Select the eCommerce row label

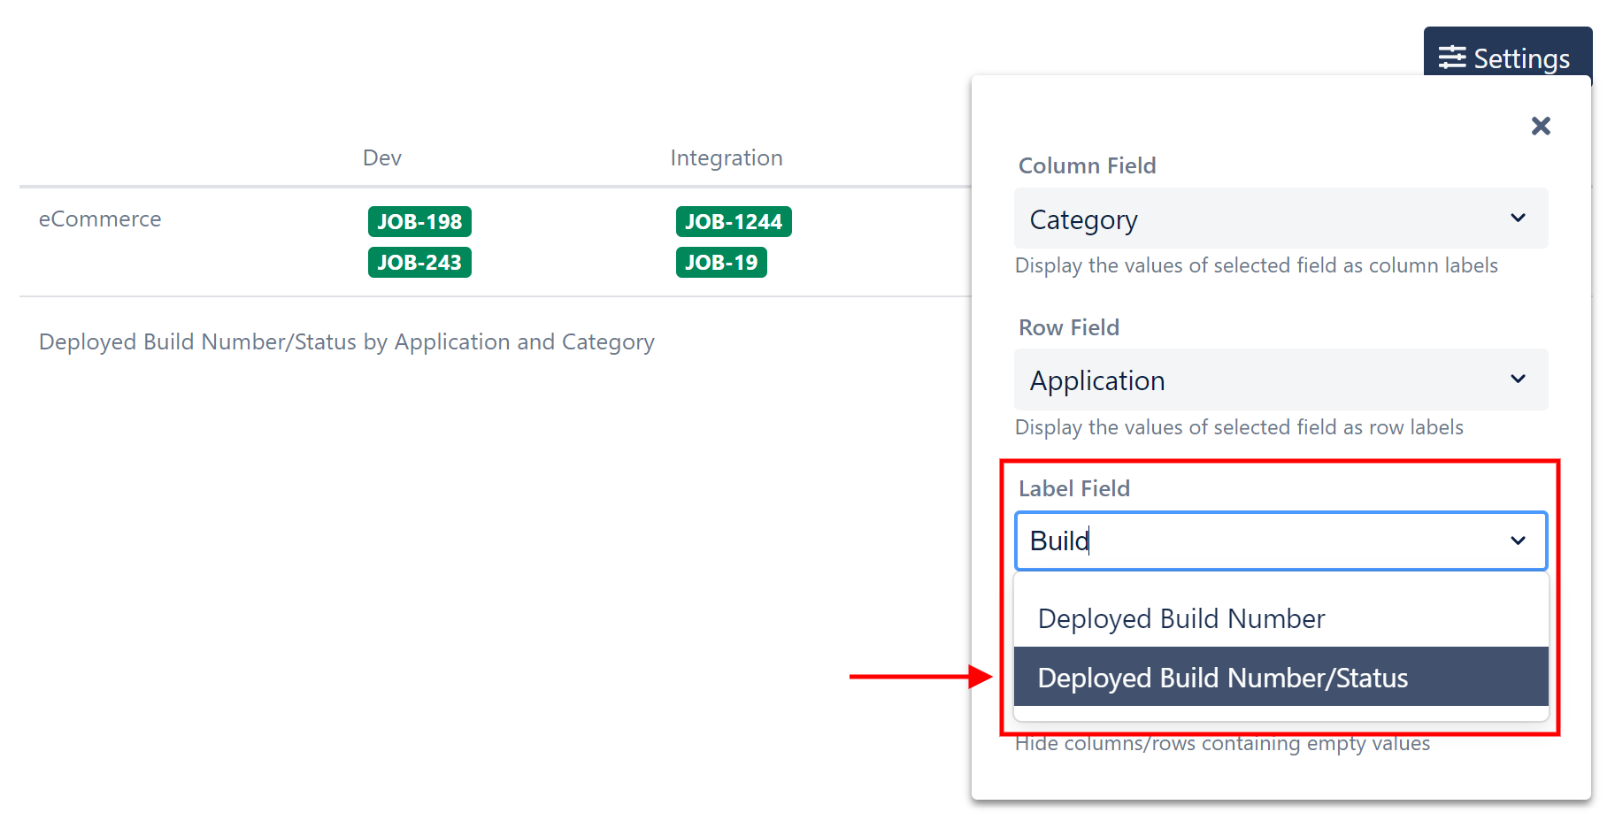point(100,219)
